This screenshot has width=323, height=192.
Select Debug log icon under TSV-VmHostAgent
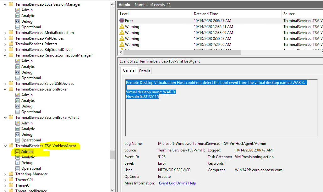coord(18,163)
